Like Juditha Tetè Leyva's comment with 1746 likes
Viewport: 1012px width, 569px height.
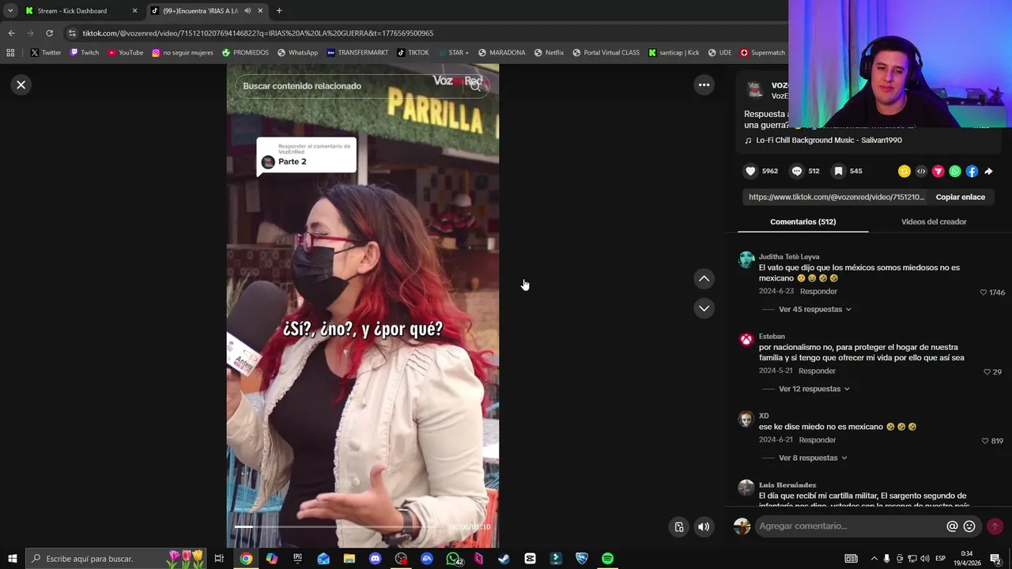click(x=984, y=292)
